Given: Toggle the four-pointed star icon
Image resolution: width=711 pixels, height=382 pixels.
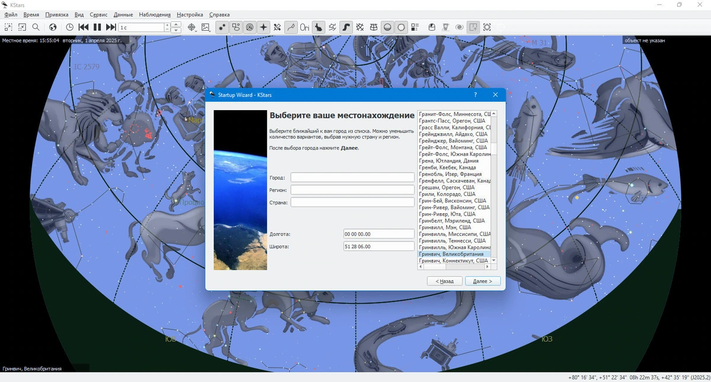Looking at the screenshot, I should coord(264,27).
